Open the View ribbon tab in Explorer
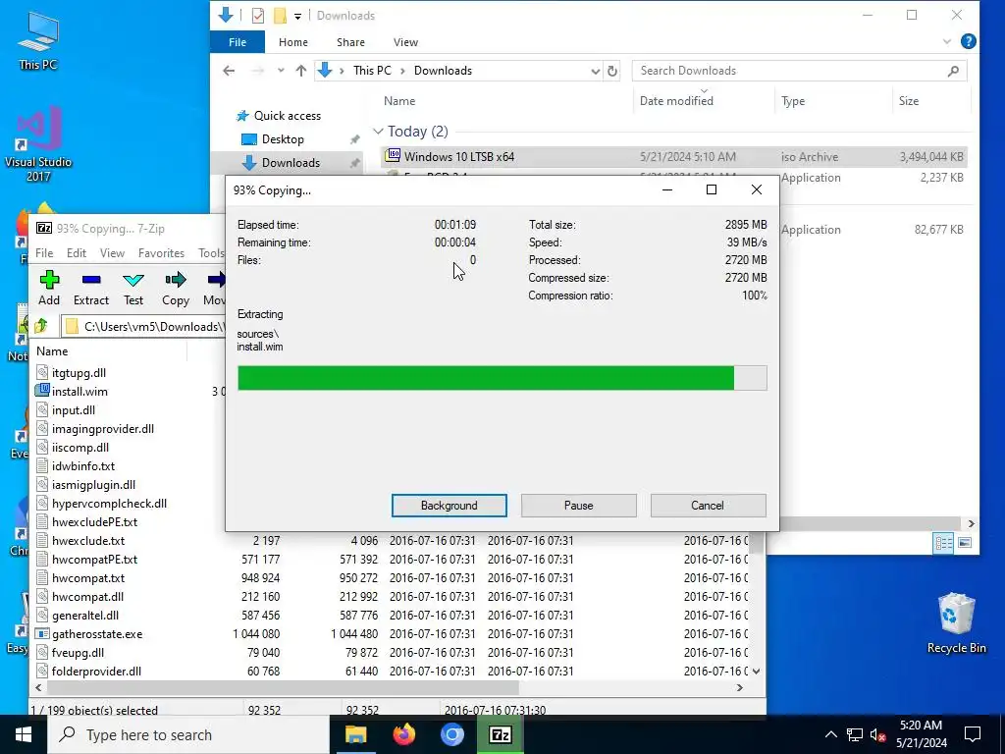The height and width of the screenshot is (754, 1005). click(405, 41)
